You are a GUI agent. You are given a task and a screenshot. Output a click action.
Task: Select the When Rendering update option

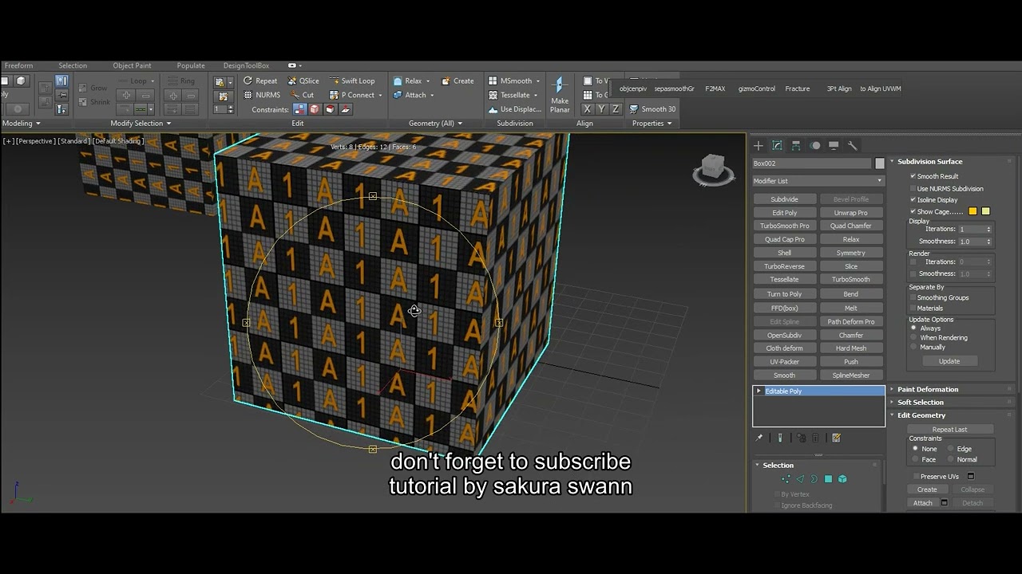click(x=913, y=337)
